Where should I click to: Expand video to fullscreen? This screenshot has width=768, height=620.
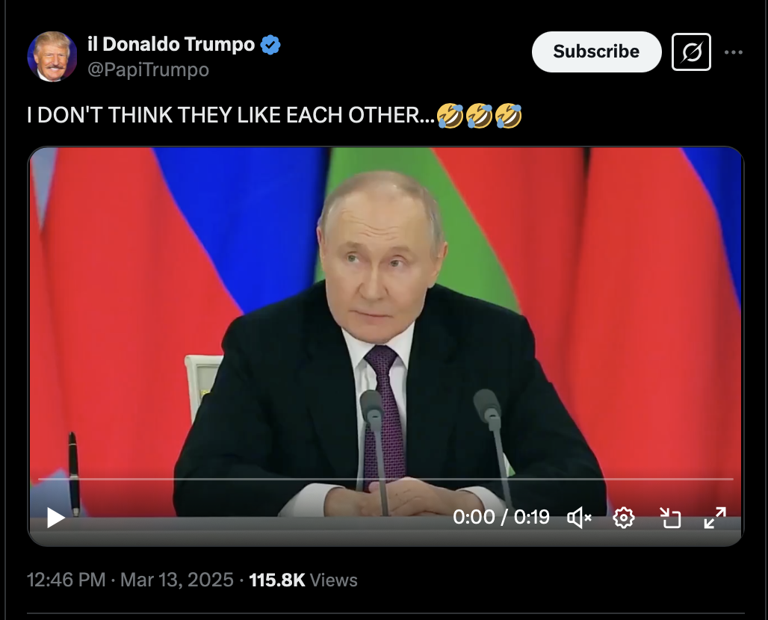point(715,518)
